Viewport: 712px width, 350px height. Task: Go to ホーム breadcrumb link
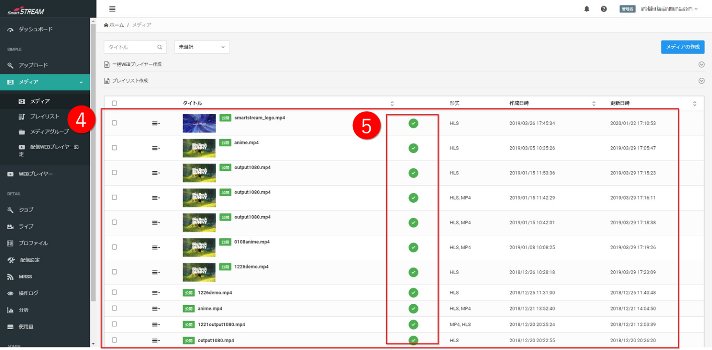[116, 25]
